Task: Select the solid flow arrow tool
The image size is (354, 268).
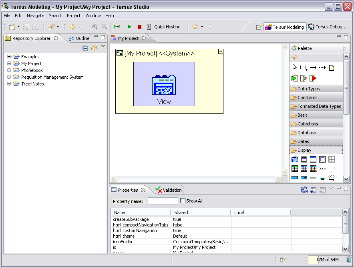Action: [313, 67]
